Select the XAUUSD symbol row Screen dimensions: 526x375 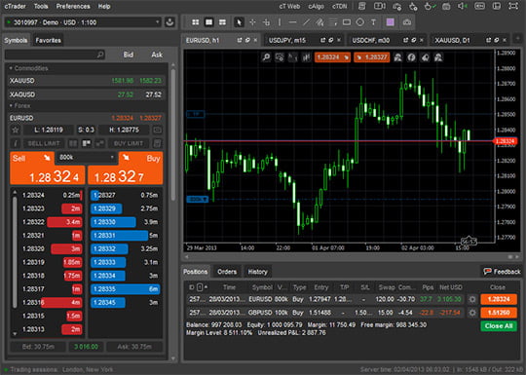(86, 81)
